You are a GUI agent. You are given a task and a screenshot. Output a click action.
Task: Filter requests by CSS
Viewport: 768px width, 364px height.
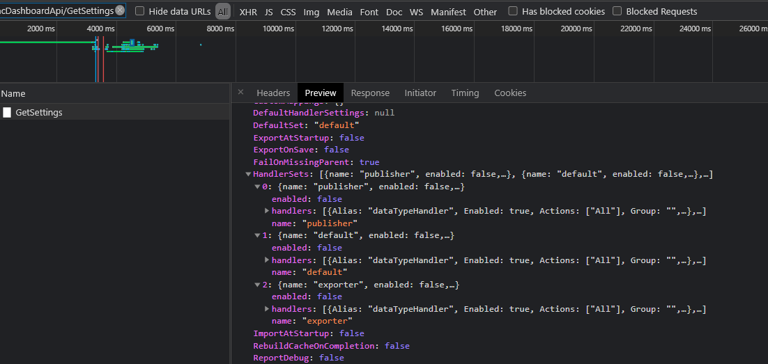[288, 13]
